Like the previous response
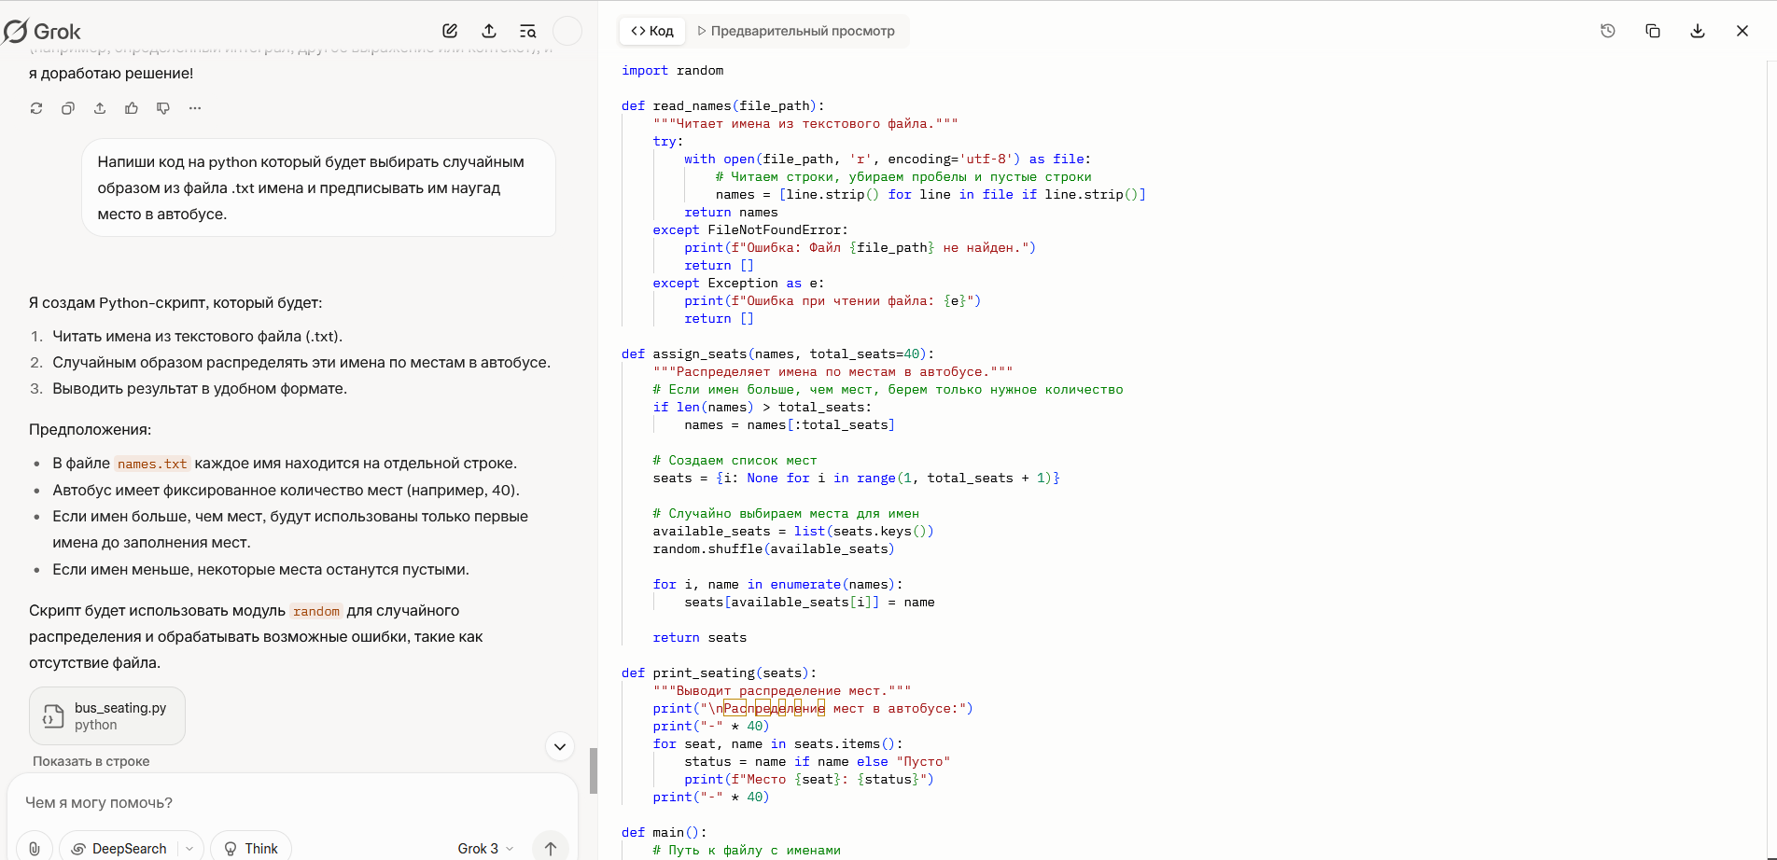The height and width of the screenshot is (860, 1777). pyautogui.click(x=132, y=108)
